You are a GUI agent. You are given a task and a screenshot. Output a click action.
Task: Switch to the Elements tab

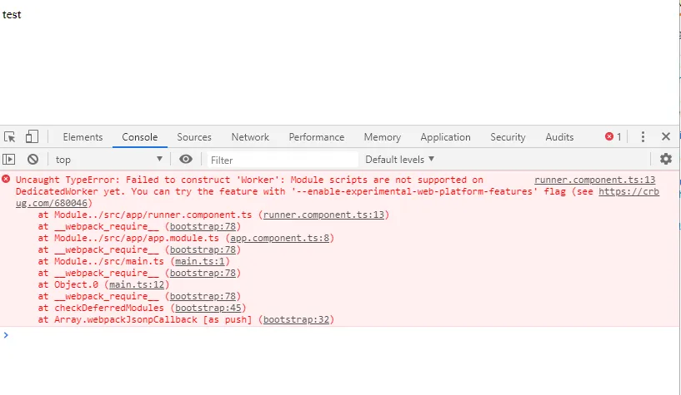(x=83, y=137)
